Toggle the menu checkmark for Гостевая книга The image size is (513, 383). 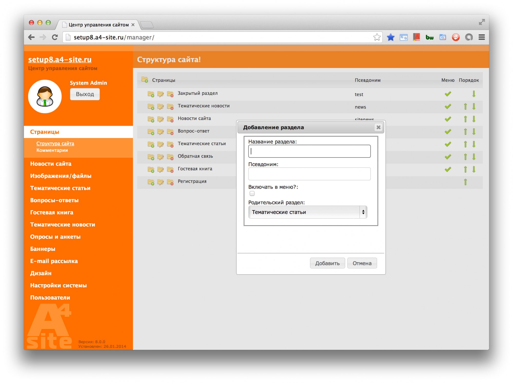click(x=448, y=169)
